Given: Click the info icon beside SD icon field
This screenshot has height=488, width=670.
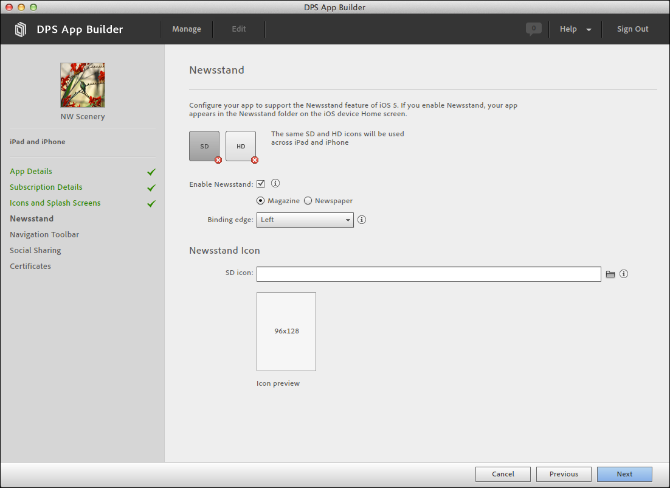Looking at the screenshot, I should pyautogui.click(x=624, y=274).
